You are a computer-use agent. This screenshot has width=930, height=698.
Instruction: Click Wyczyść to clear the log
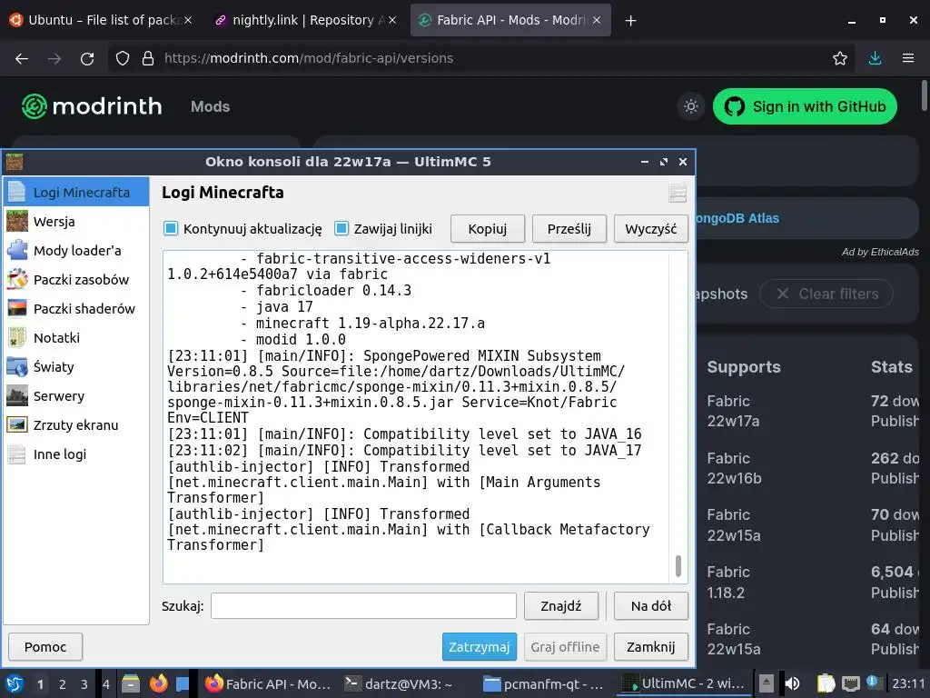pos(650,229)
